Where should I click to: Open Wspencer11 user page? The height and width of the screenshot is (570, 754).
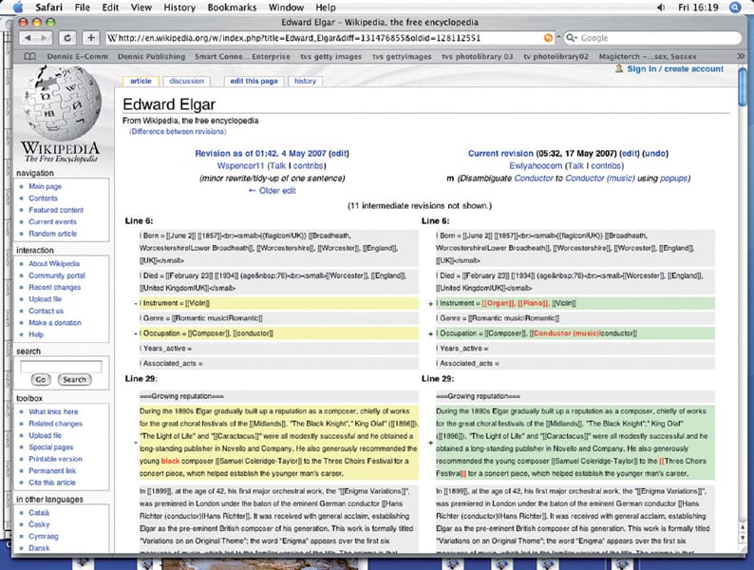tap(240, 166)
